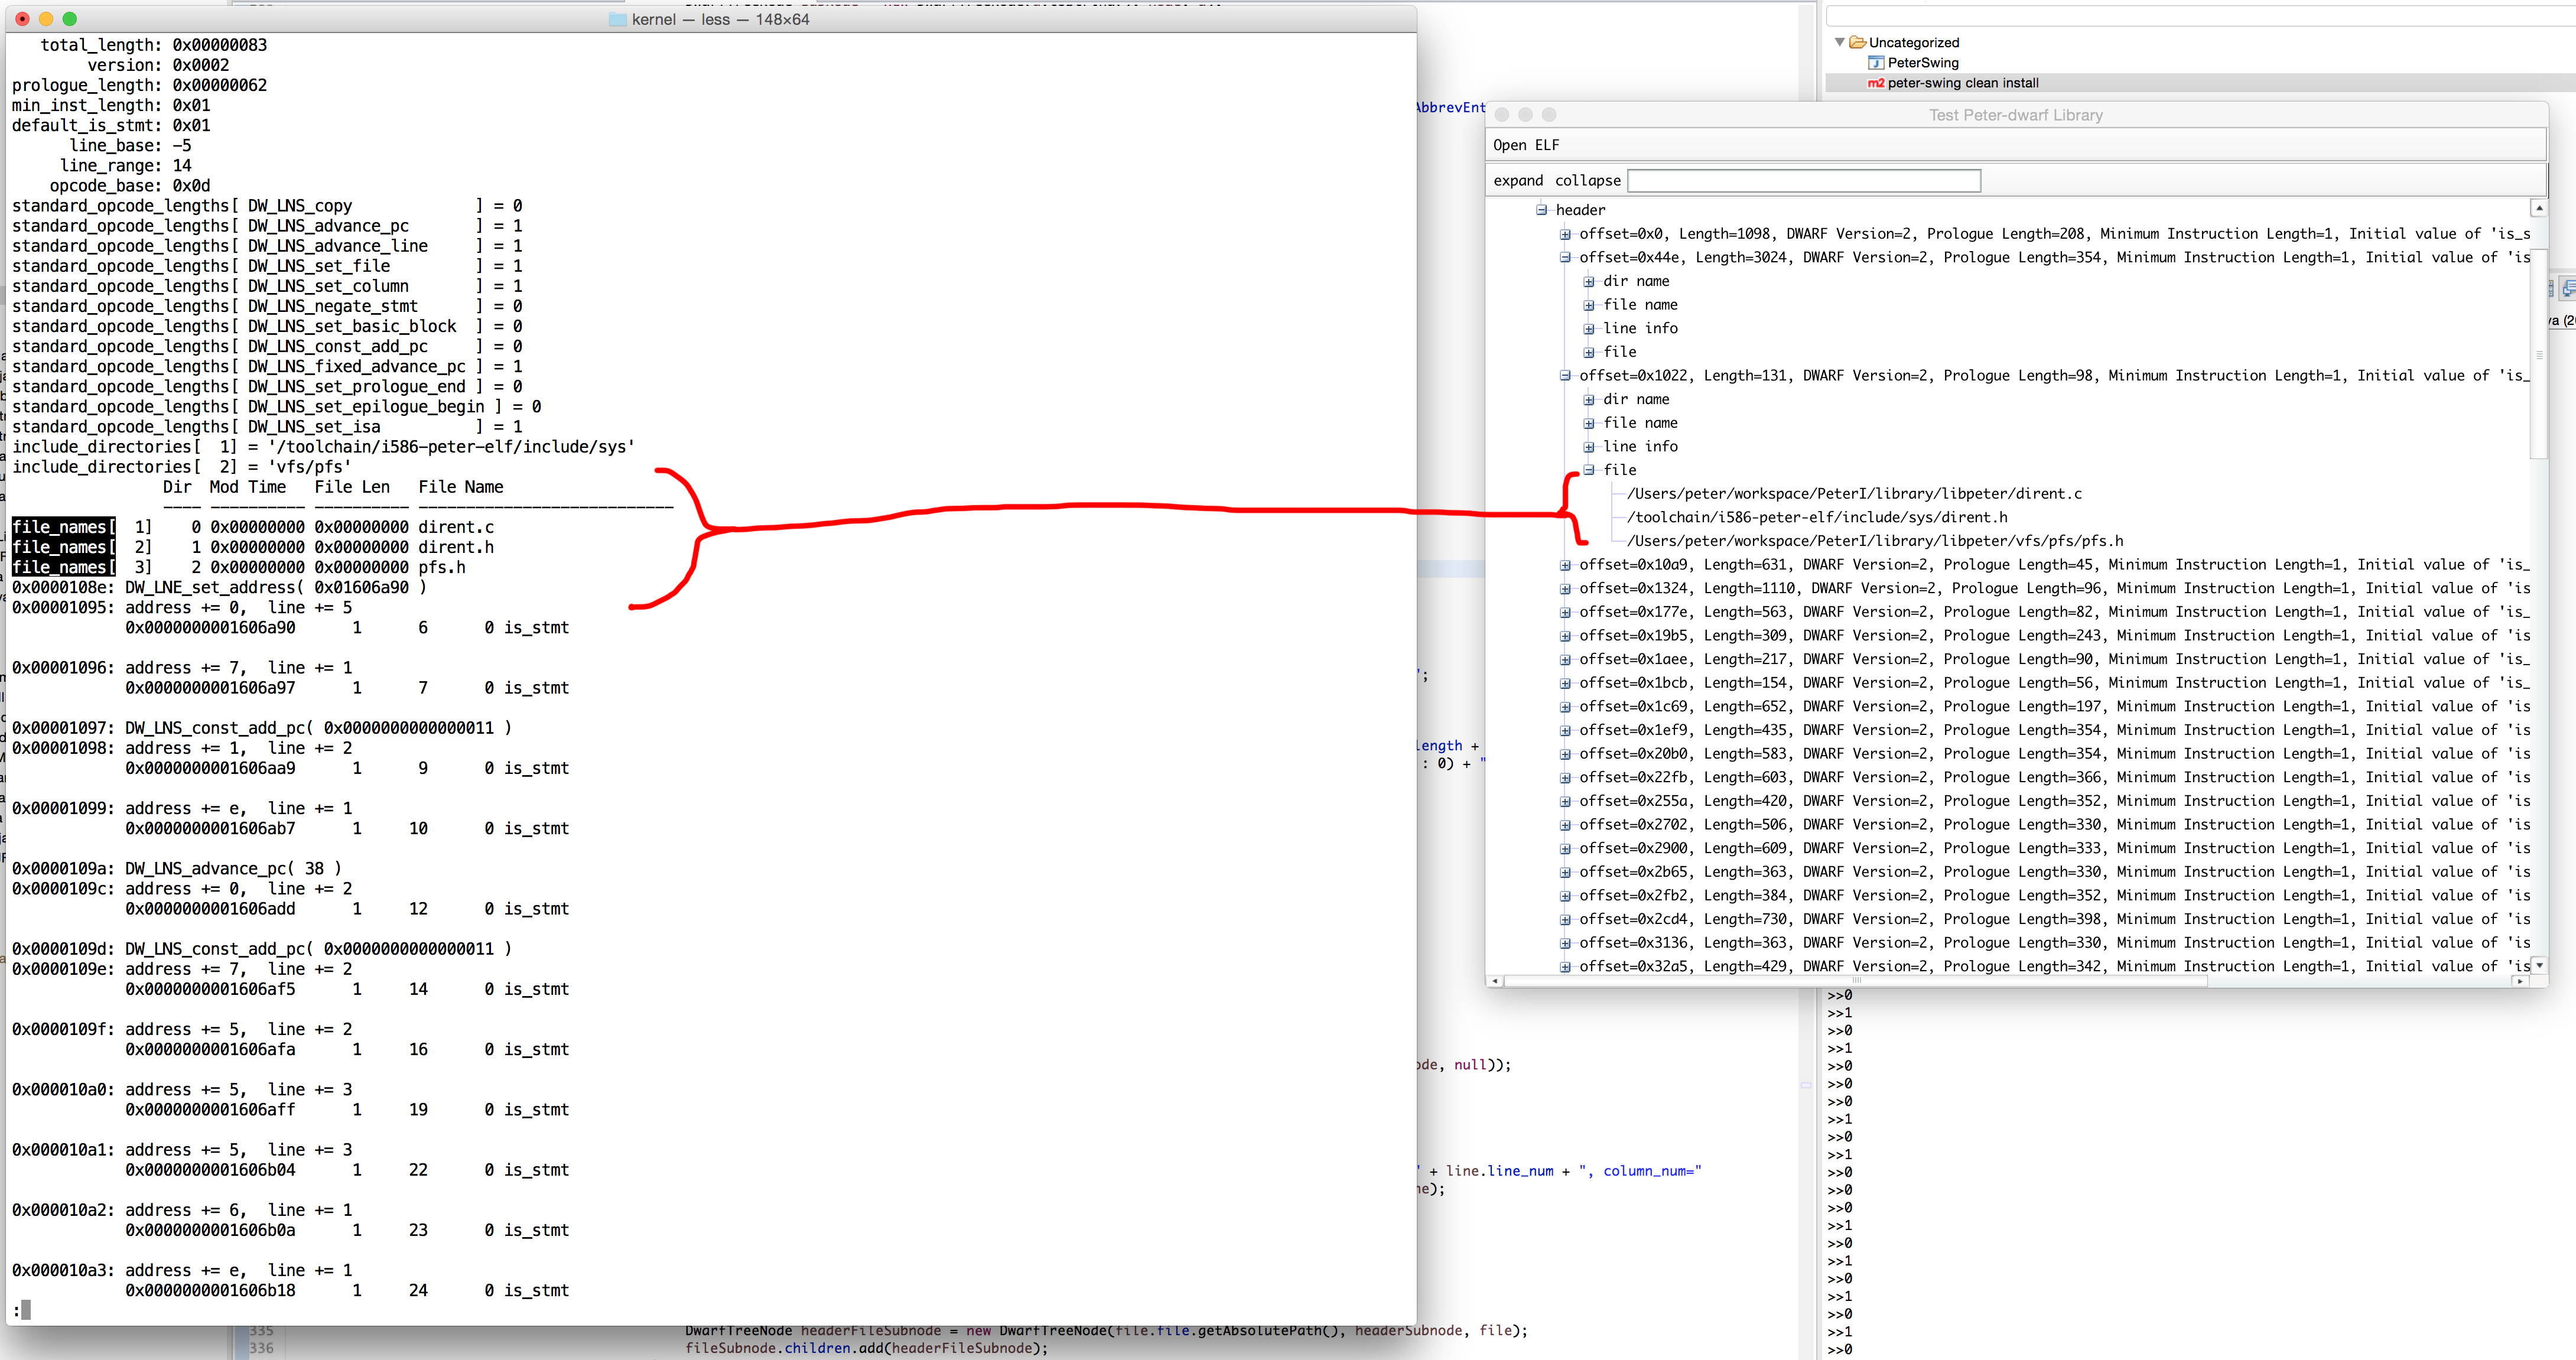Expand file name under offset=0x44e
2576x1360 pixels.
(1589, 305)
